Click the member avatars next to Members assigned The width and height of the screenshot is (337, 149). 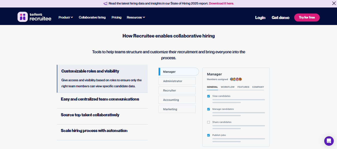[236, 79]
